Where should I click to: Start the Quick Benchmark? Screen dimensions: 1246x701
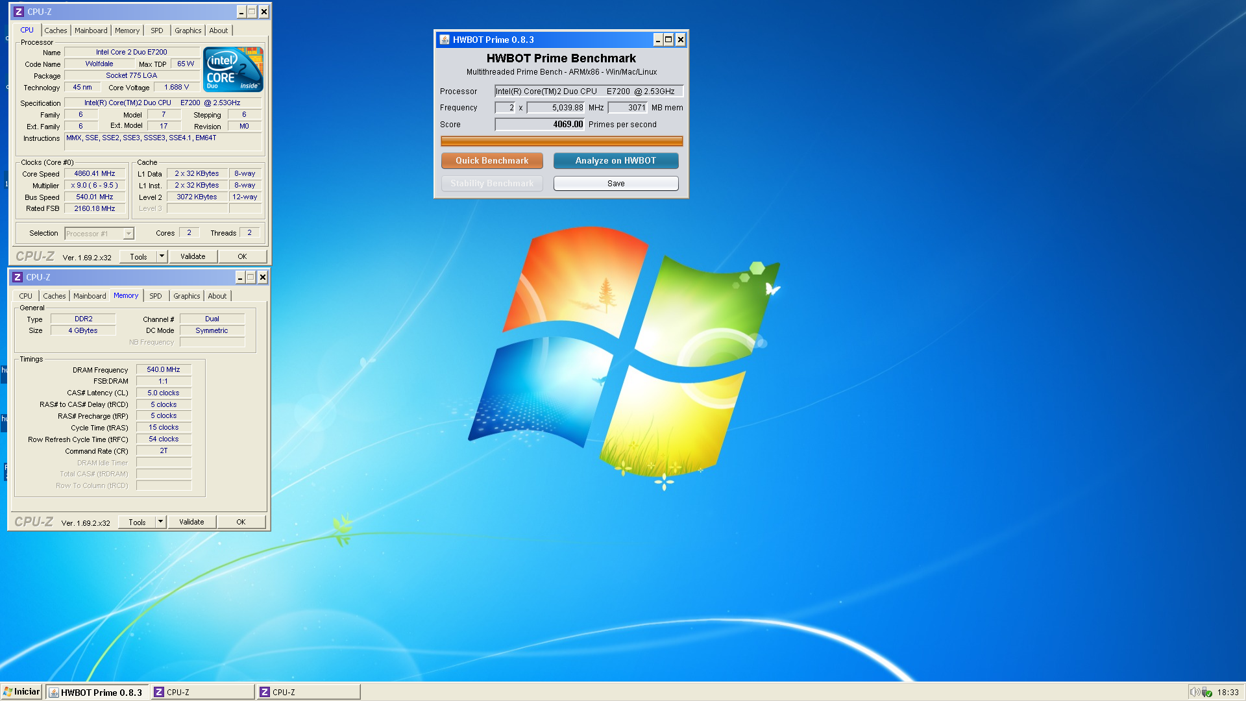tap(492, 160)
